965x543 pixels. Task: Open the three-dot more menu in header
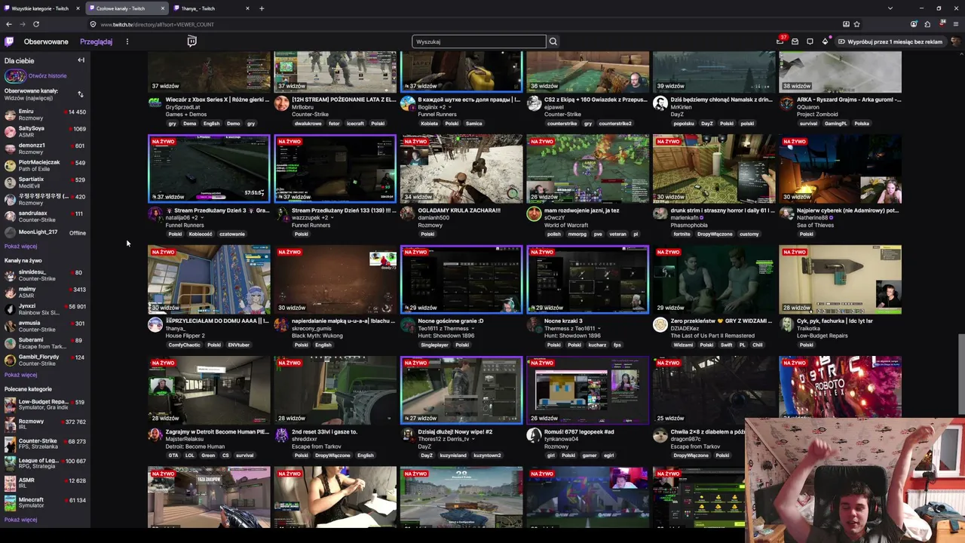[127, 41]
